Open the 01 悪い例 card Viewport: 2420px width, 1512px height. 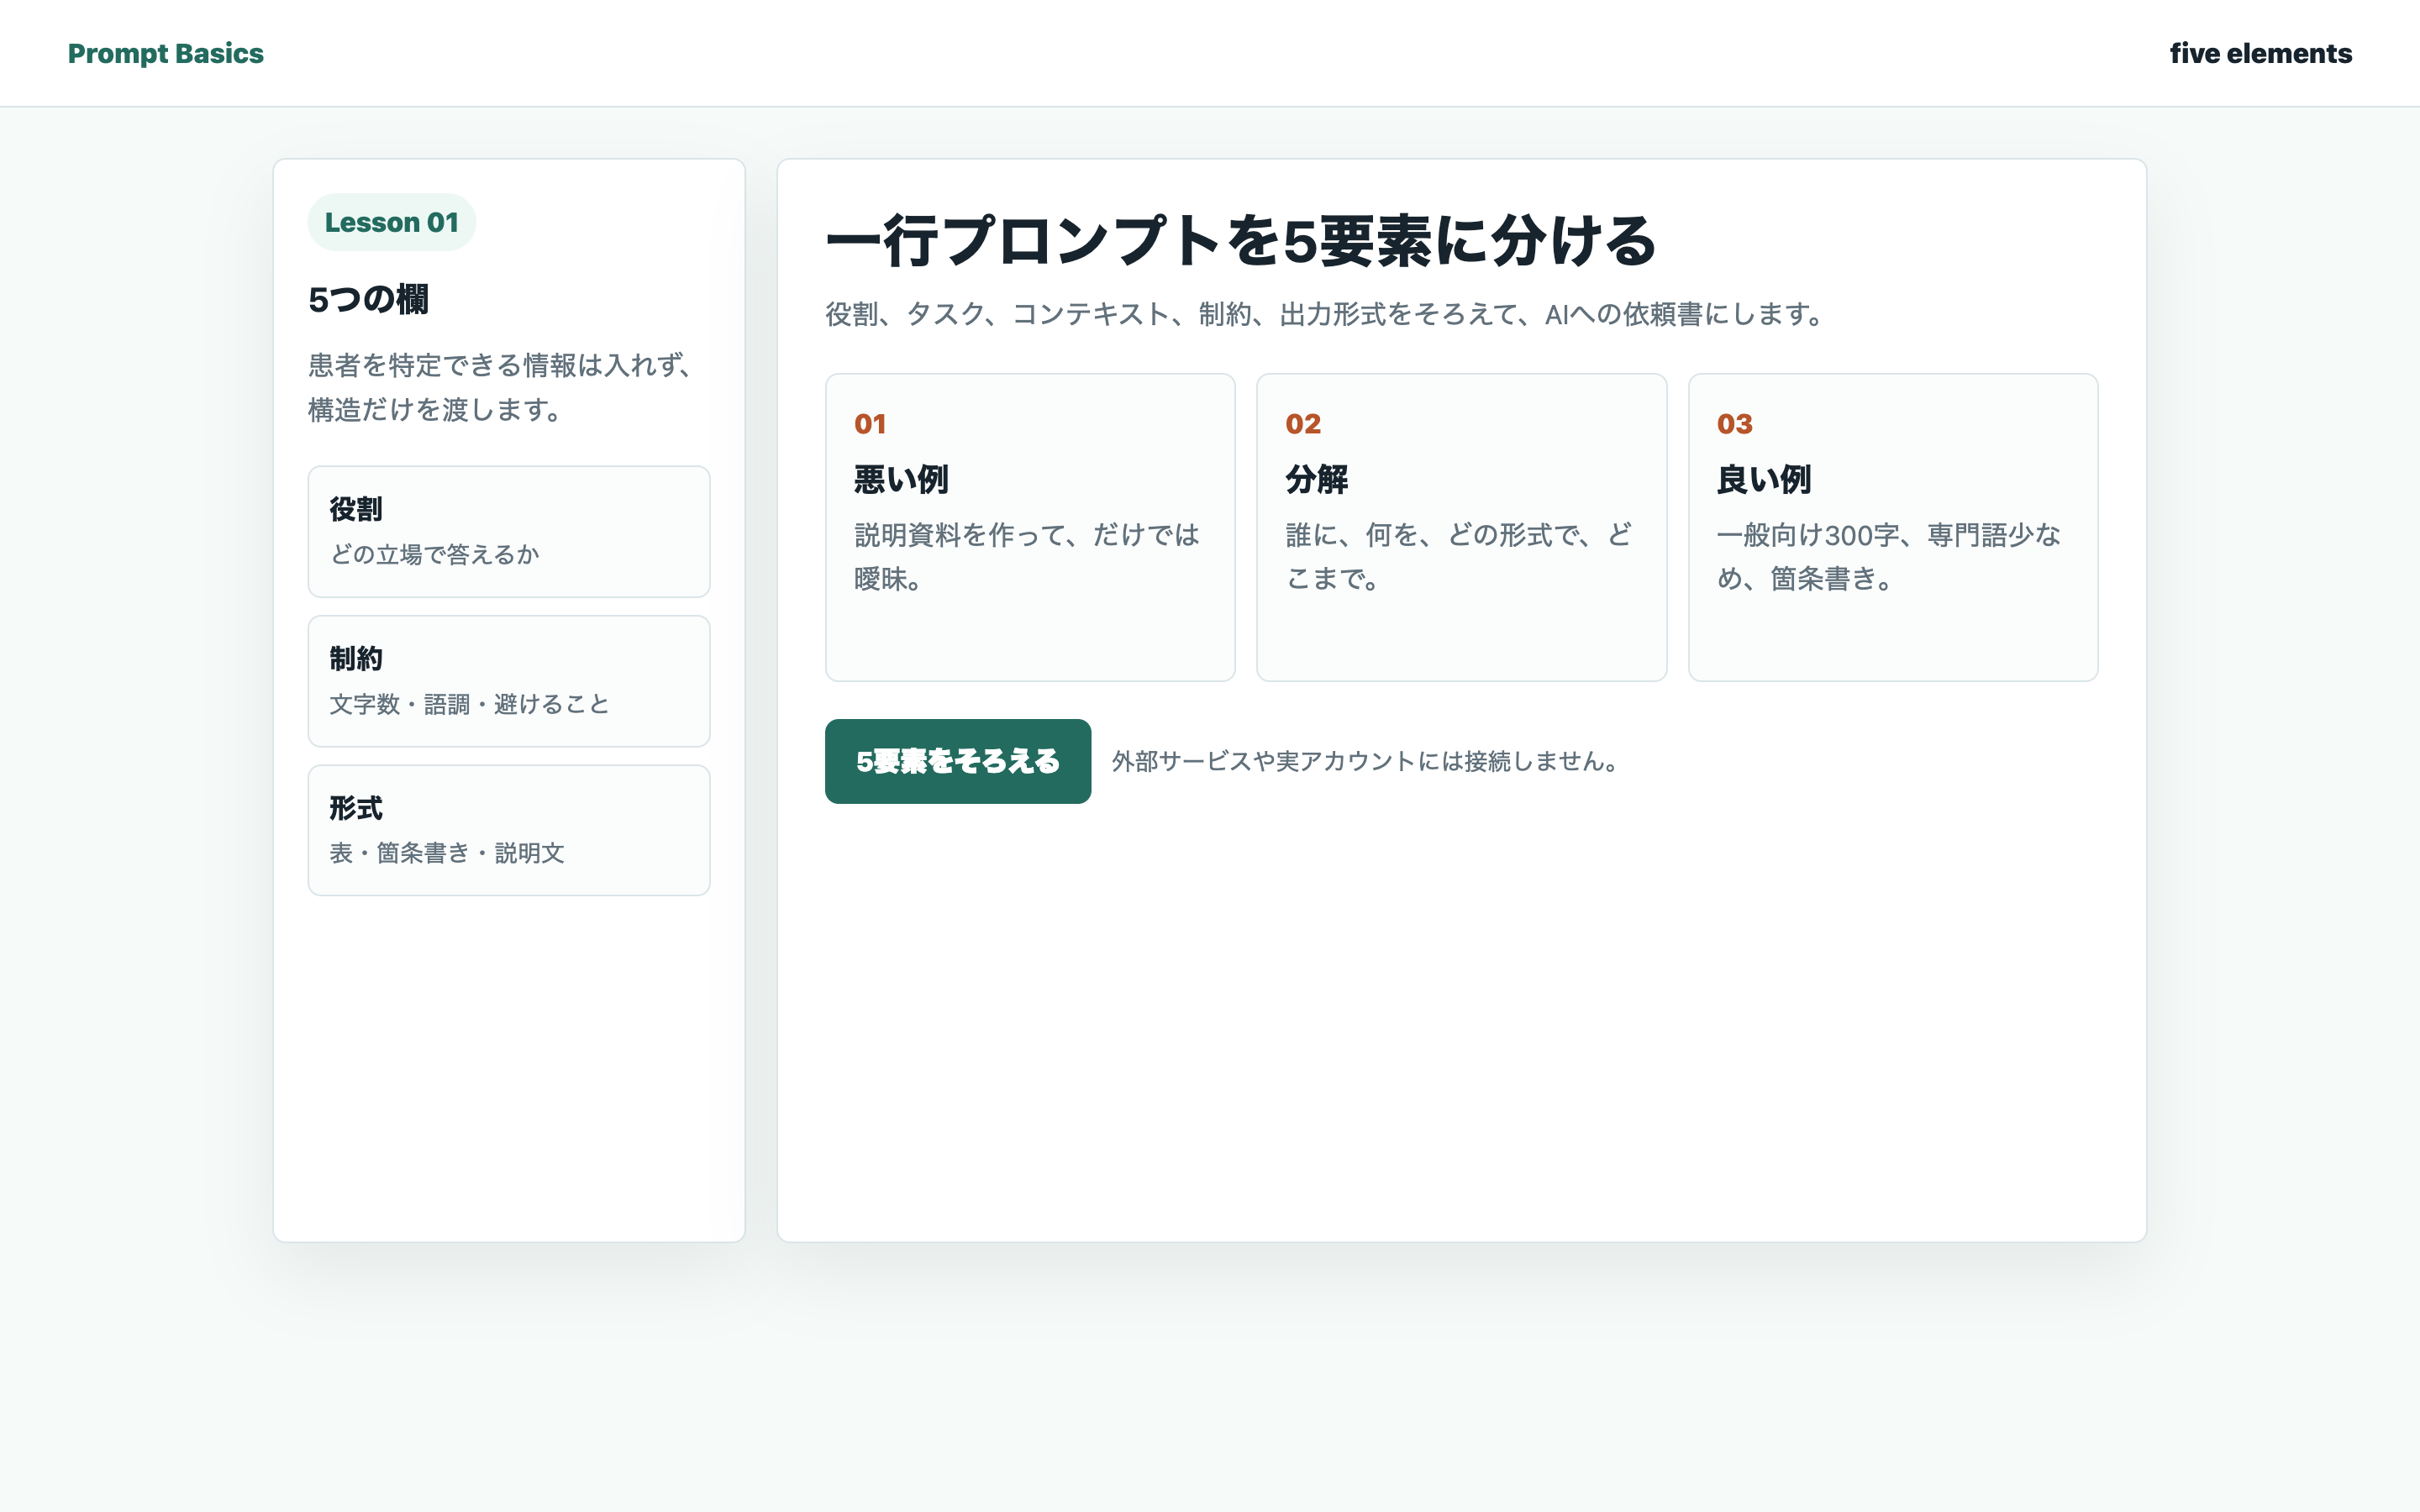tap(1030, 527)
